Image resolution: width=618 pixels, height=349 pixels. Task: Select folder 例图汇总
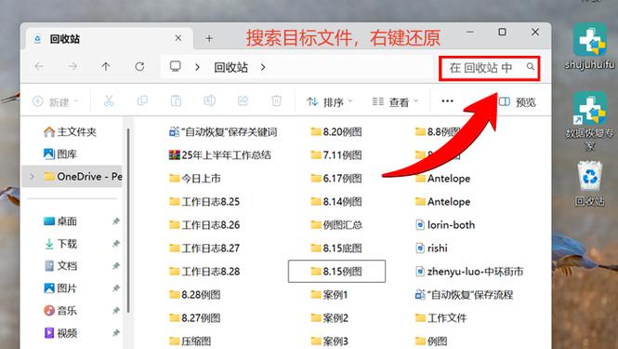pyautogui.click(x=336, y=224)
